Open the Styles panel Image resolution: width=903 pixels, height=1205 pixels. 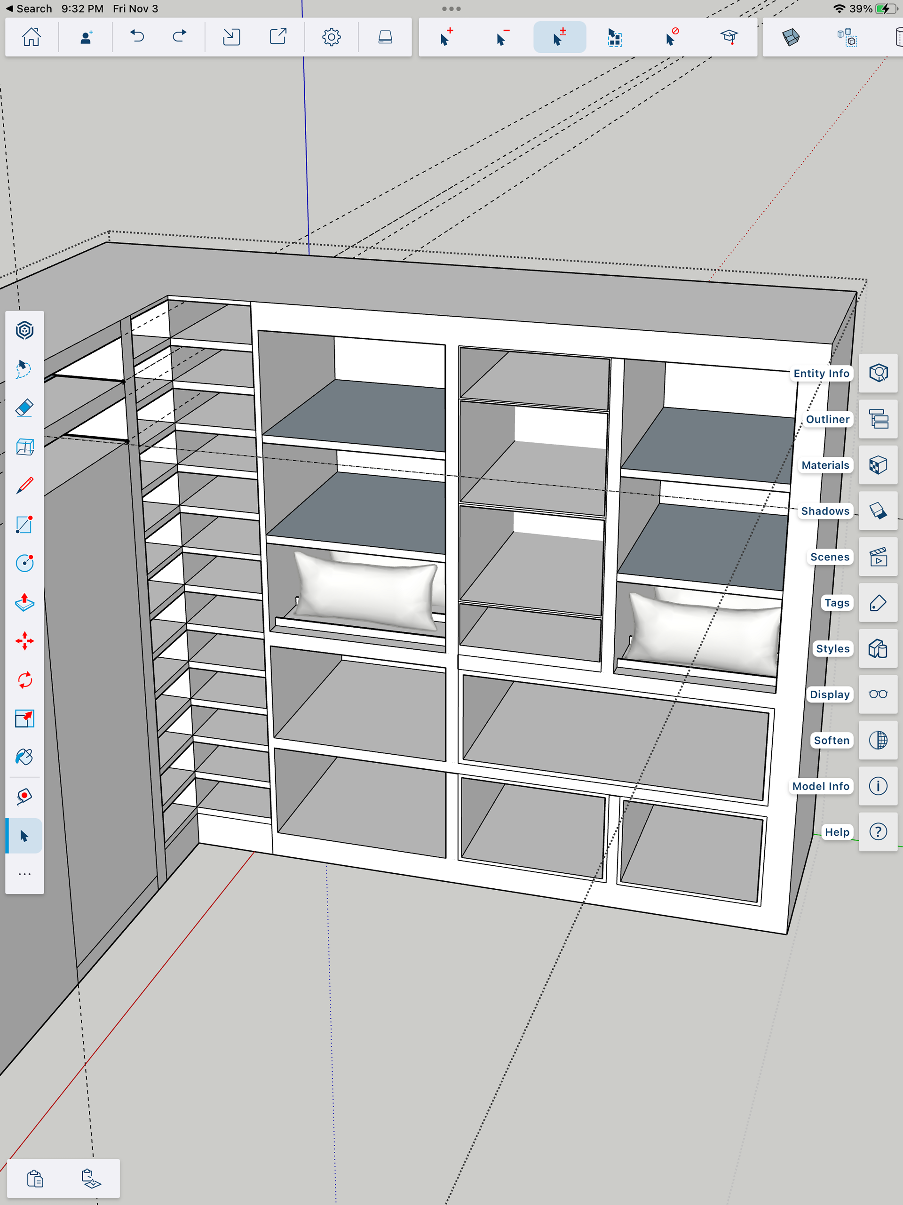click(878, 648)
